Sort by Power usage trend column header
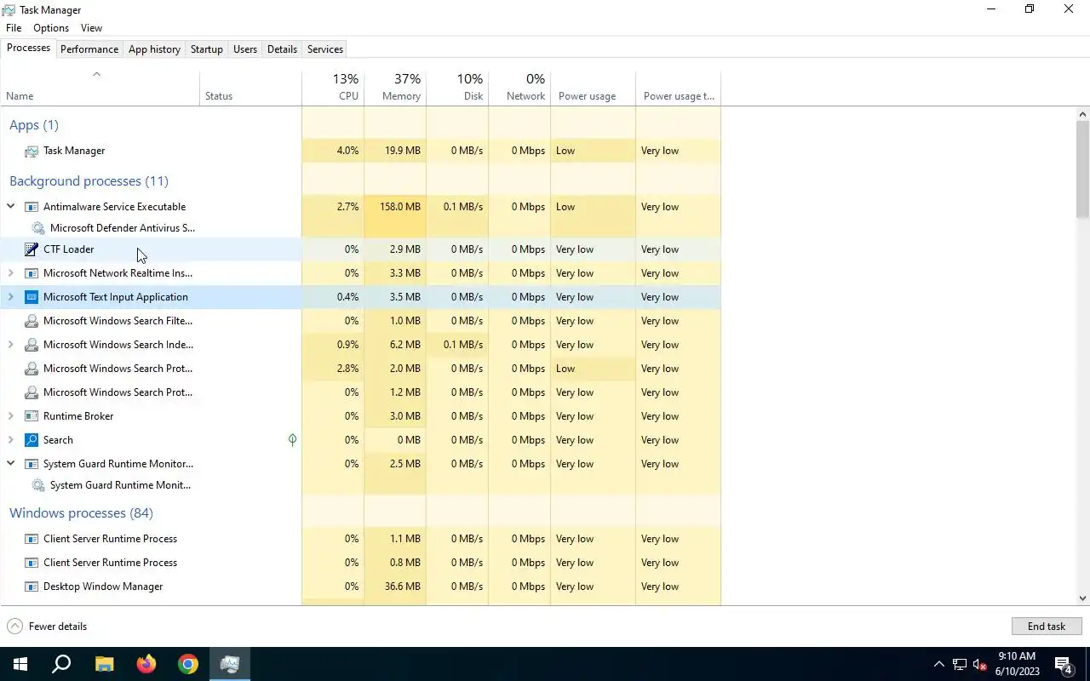The width and height of the screenshot is (1090, 681). click(x=678, y=88)
